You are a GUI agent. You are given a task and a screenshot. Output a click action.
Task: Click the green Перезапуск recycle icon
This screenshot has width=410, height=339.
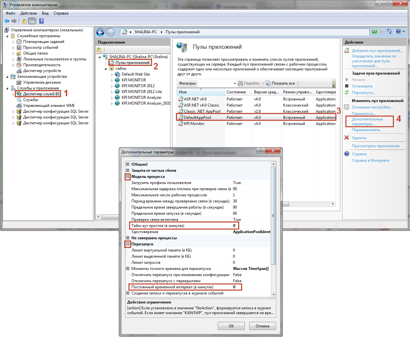point(347,92)
